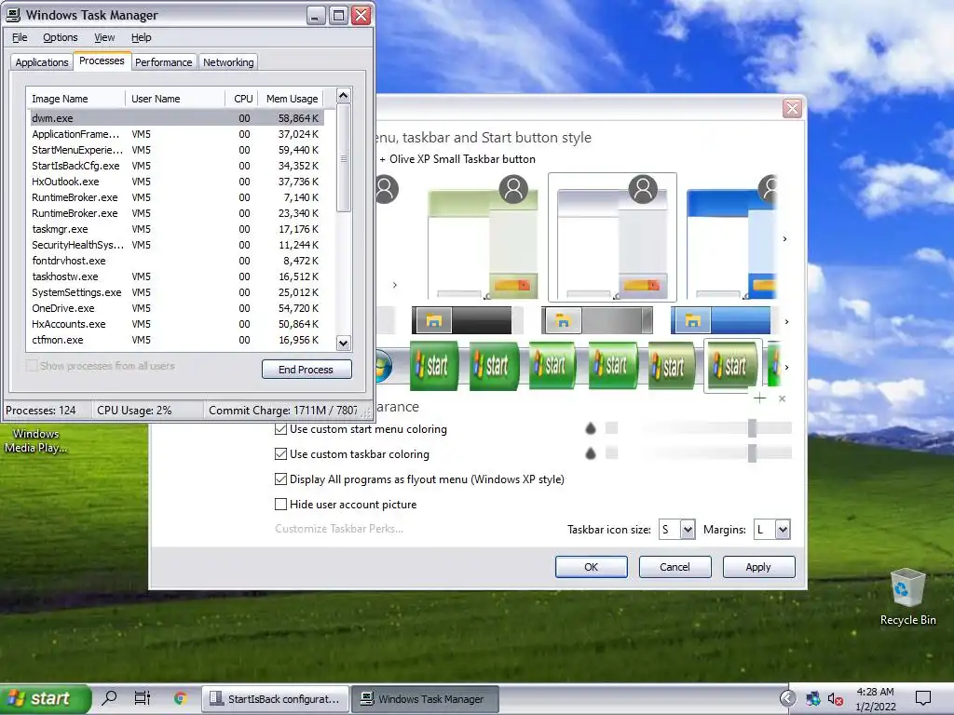The height and width of the screenshot is (715, 954).
Task: Sort processes by Mem Usage column
Action: 292,99
